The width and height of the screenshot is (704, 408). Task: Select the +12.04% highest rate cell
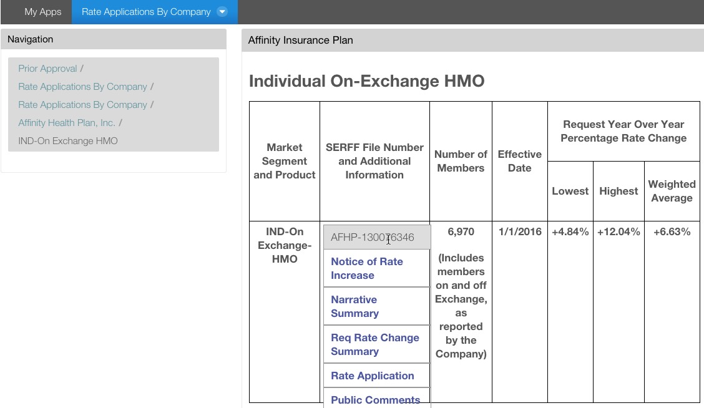click(x=618, y=232)
